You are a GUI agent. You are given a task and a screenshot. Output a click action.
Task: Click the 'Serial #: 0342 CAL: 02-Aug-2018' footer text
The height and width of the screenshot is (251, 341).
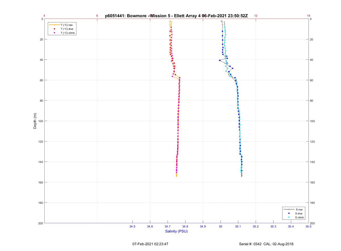coord(266,244)
